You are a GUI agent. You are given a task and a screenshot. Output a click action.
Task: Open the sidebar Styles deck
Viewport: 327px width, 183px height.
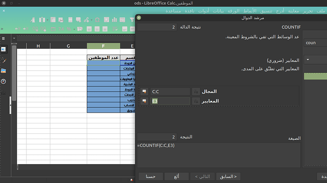(3, 60)
